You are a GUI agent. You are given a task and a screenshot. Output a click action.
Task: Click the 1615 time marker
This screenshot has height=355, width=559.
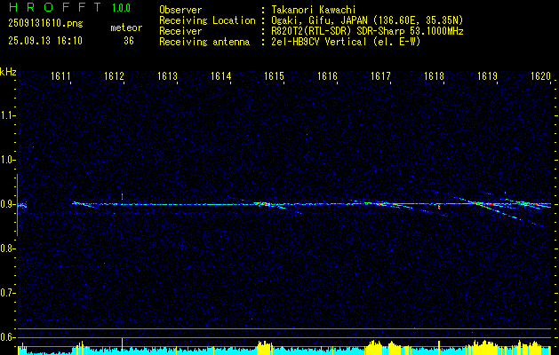pos(274,76)
